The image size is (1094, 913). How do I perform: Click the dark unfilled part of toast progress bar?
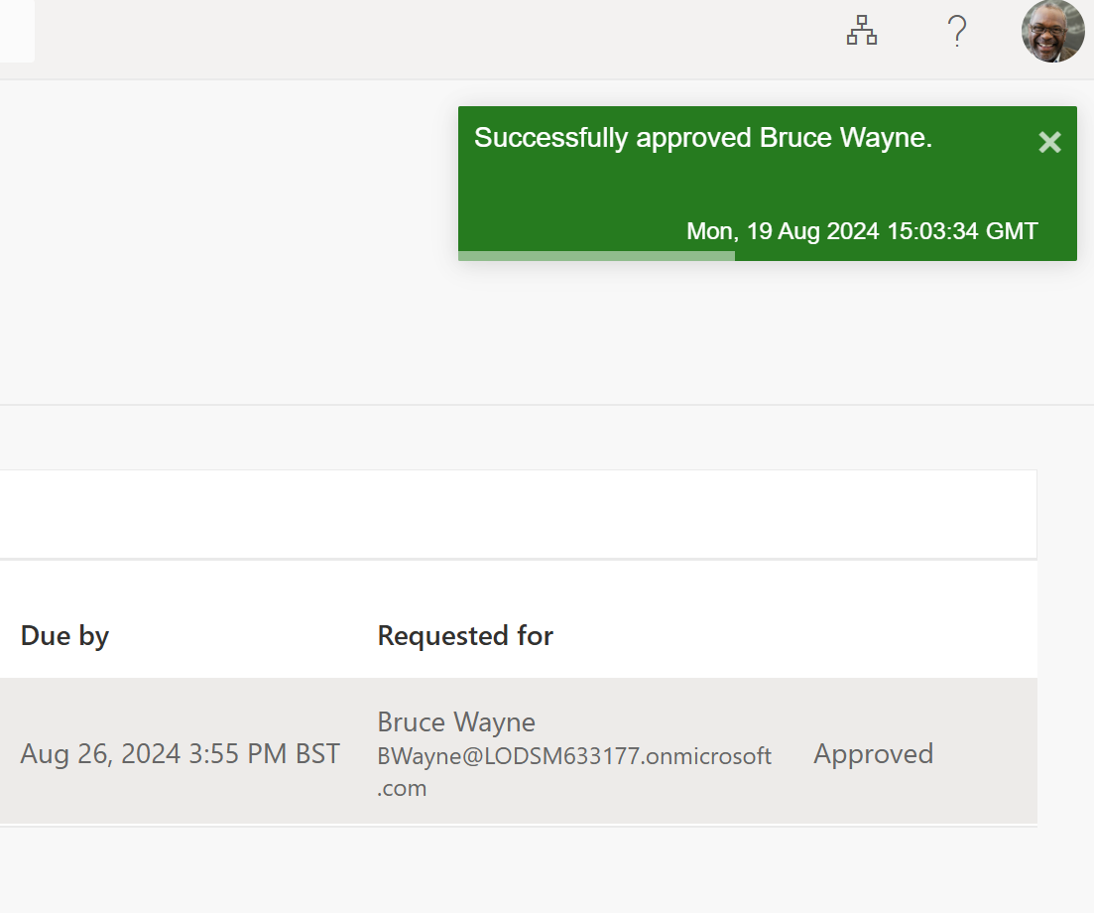905,256
